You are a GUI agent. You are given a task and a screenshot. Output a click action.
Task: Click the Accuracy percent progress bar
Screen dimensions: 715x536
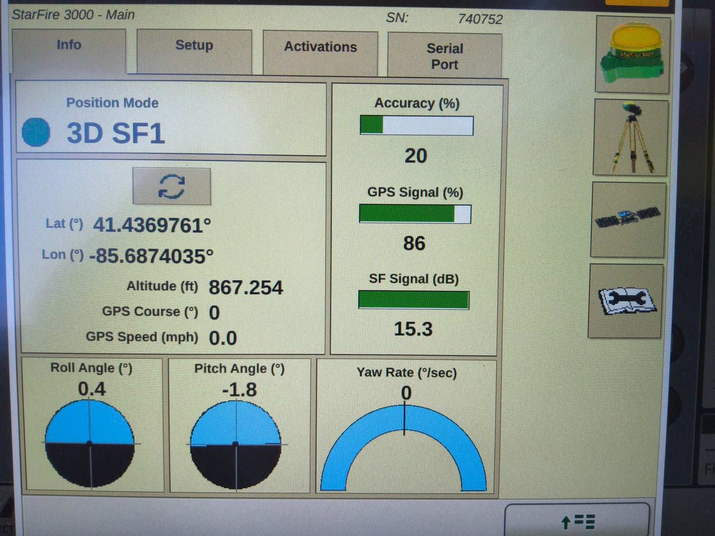417,126
